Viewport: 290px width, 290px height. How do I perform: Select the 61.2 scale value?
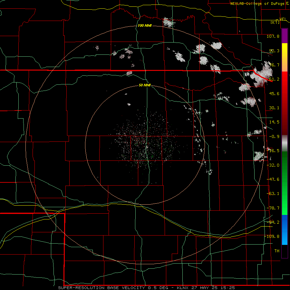coord(274,79)
